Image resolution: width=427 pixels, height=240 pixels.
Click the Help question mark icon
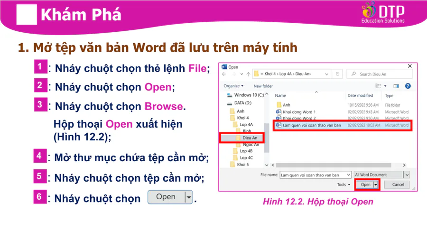point(408,86)
